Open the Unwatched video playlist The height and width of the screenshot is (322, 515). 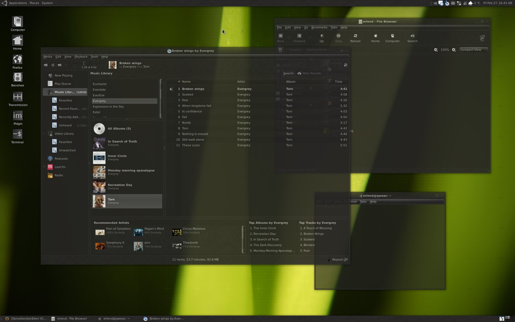[67, 150]
